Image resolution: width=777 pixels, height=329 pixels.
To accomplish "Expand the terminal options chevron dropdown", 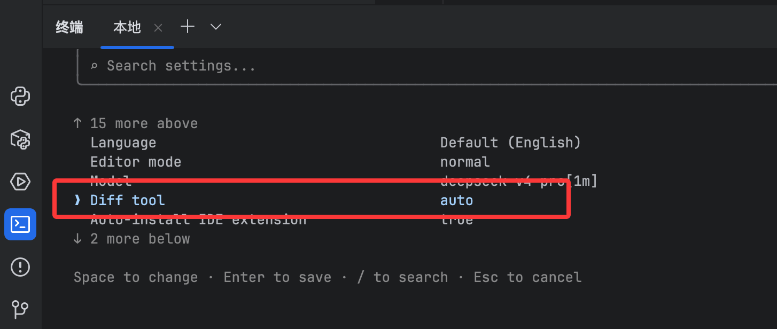I will tap(216, 27).
